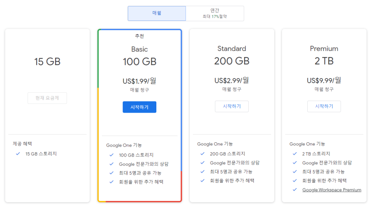Click 매월 청구 under the Standard price
The image size is (372, 209).
click(x=232, y=89)
